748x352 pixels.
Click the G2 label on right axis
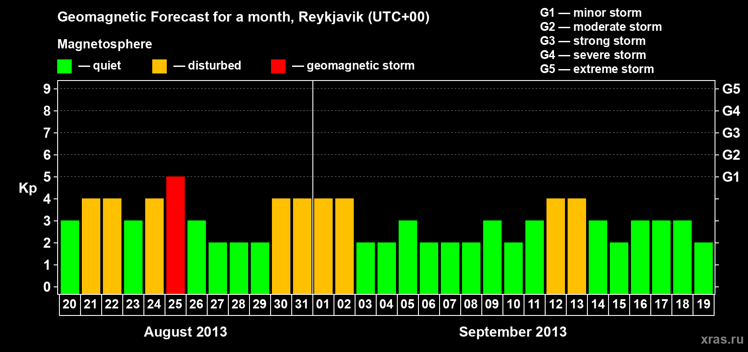tap(731, 155)
